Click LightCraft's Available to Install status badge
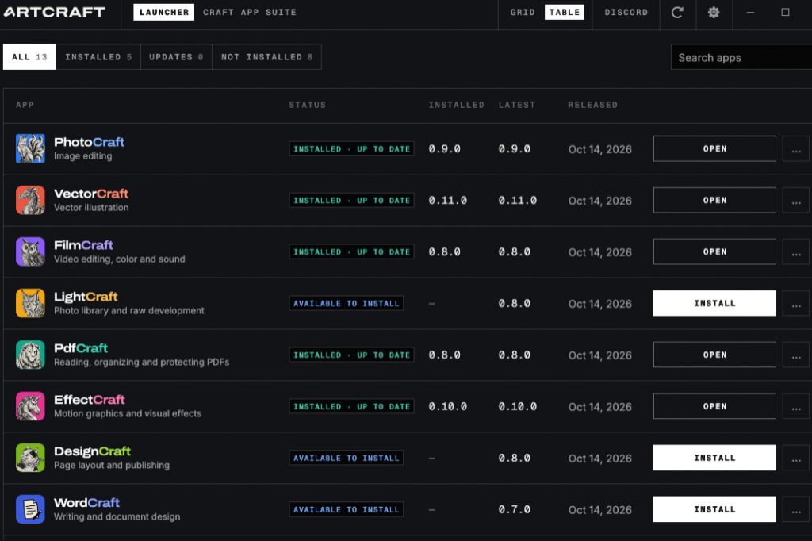Screen dimensions: 812x541 point(346,303)
